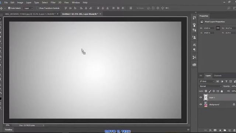236x133 pixels.
Task: Open the Tool Presets panel icon
Action: [194, 57]
